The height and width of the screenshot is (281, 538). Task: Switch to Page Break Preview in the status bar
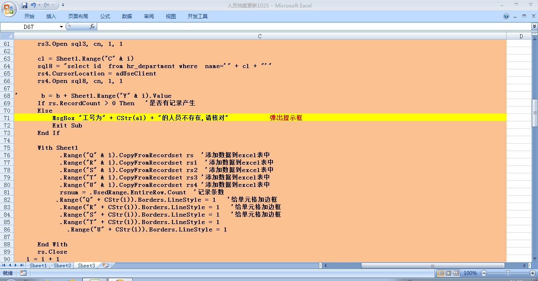456,273
